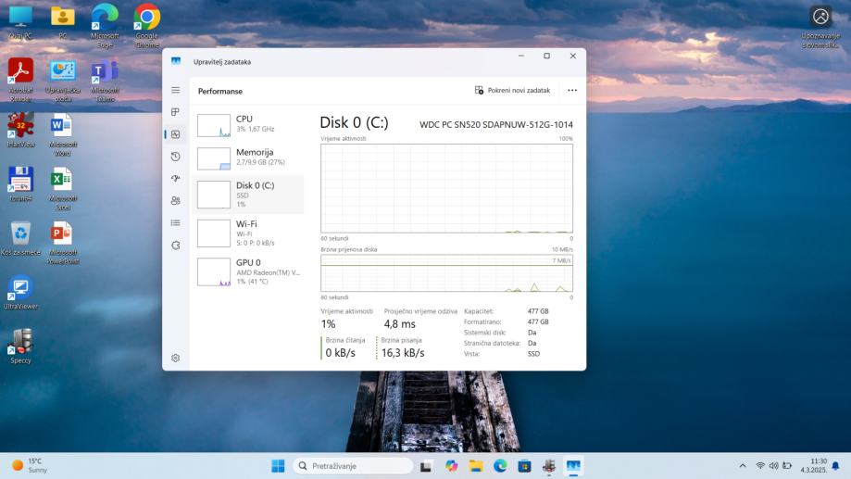Open the Services page icon
The height and width of the screenshot is (479, 851).
[x=175, y=246]
